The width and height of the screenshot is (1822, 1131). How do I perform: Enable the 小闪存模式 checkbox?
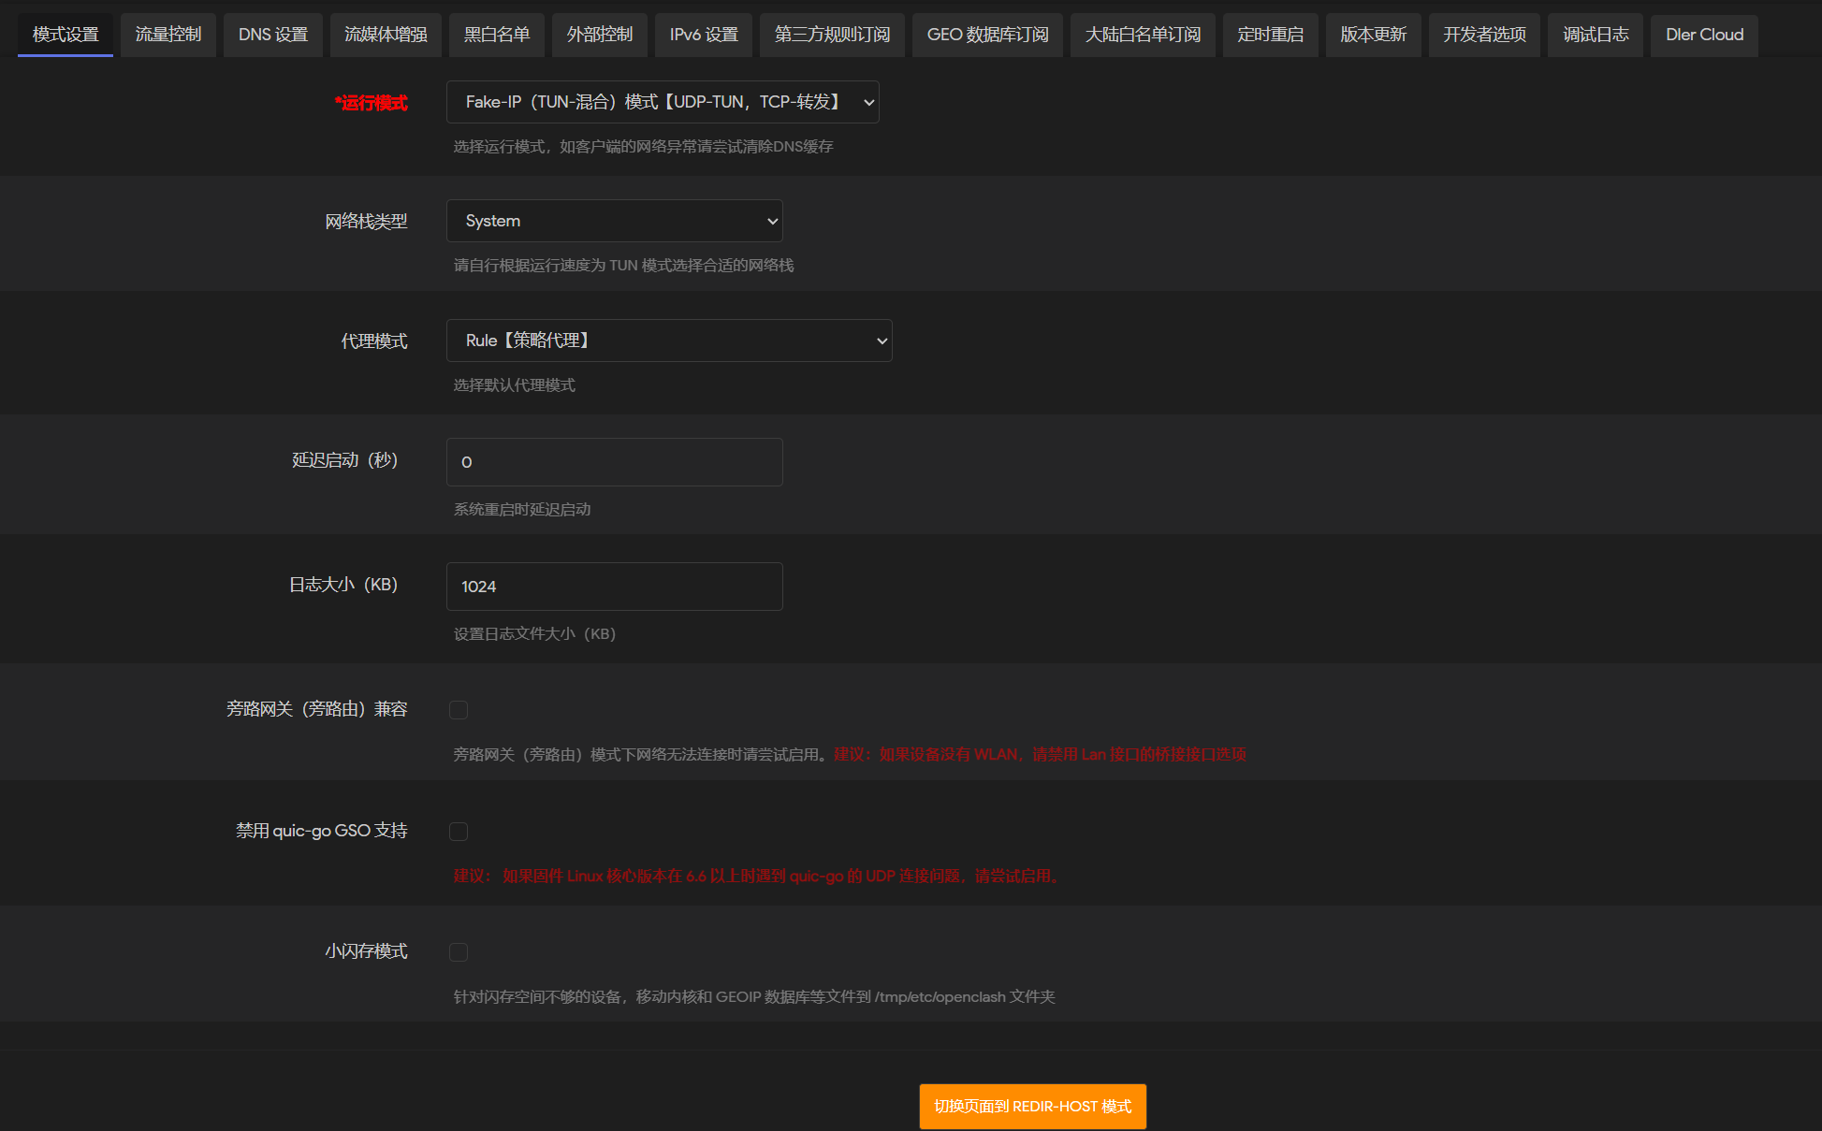tap(459, 952)
